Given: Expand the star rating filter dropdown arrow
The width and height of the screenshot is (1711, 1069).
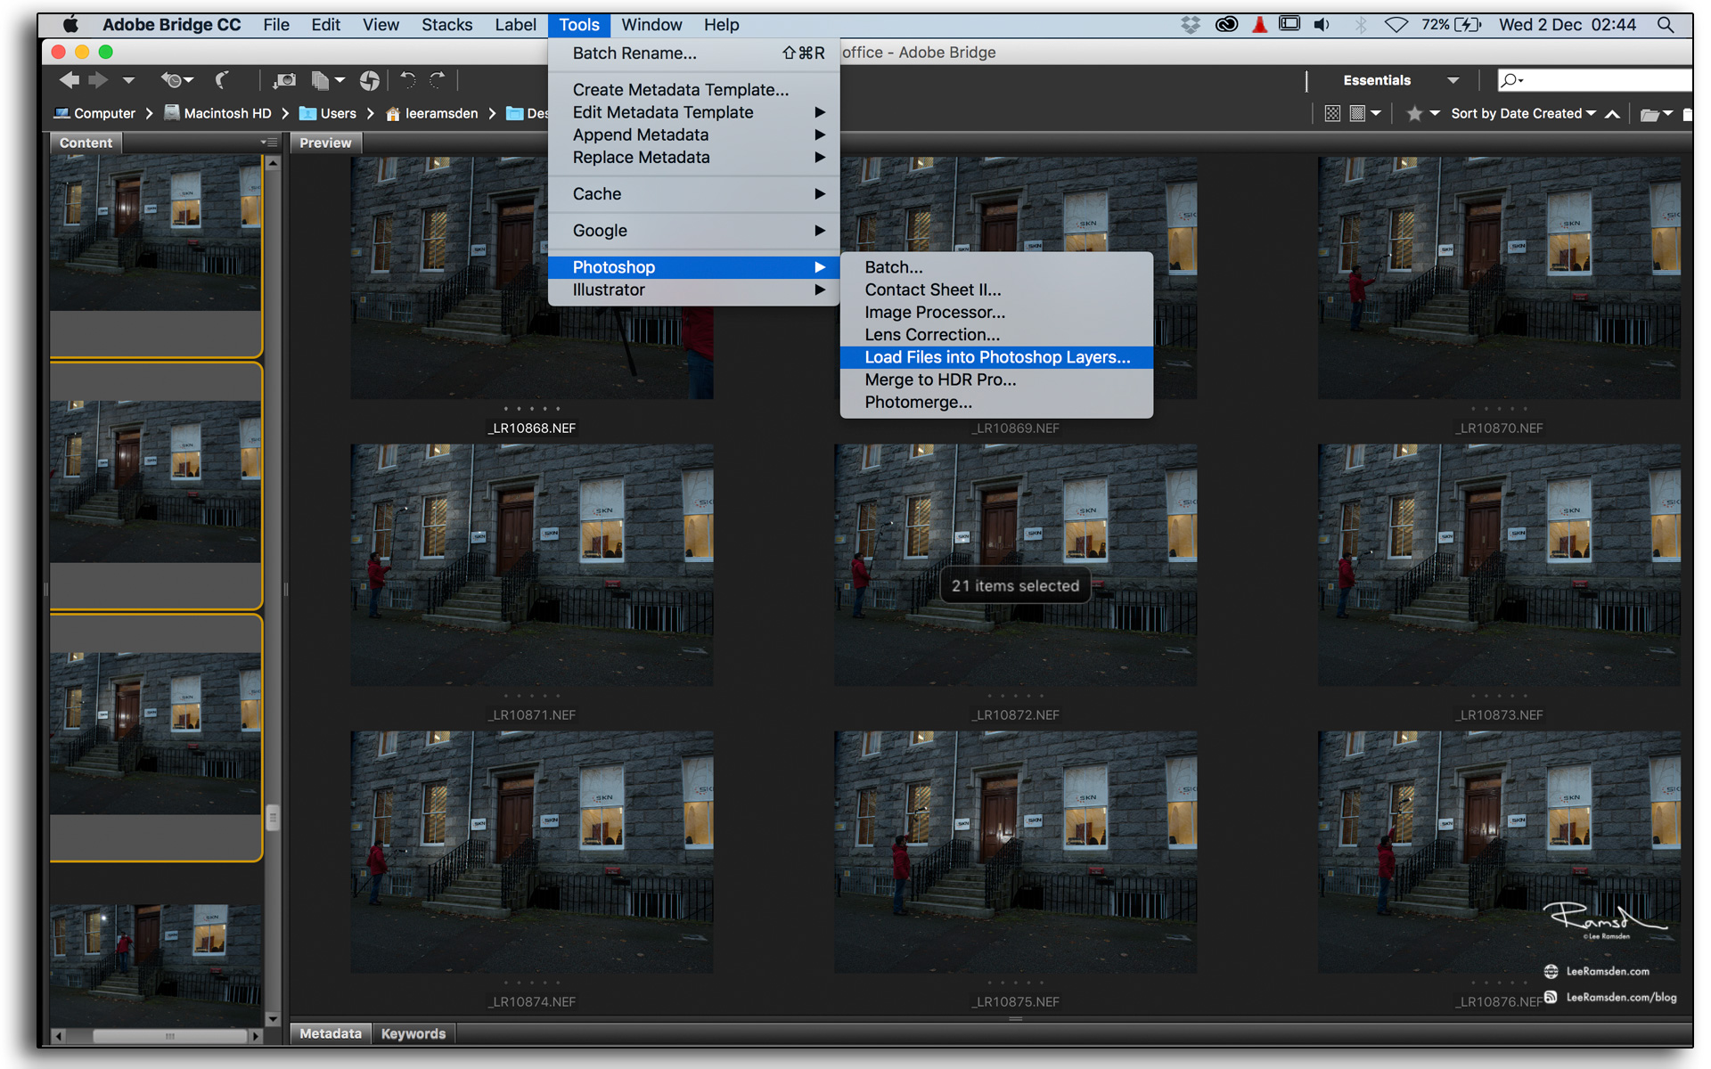Looking at the screenshot, I should pos(1435,113).
